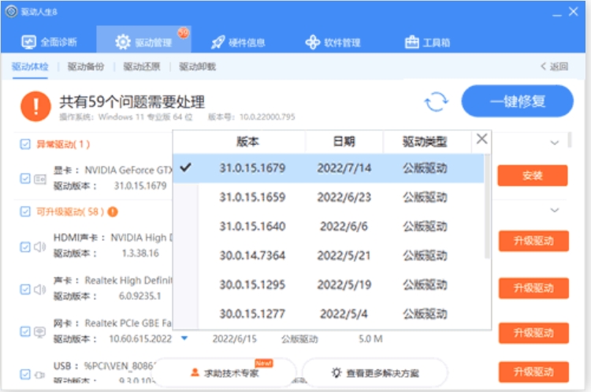Click 升级驱动 for 网卡

(533, 333)
